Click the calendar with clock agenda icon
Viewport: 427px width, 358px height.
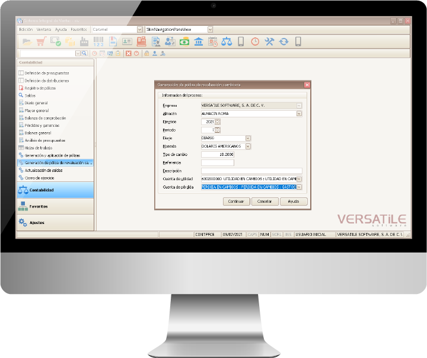tap(213, 41)
